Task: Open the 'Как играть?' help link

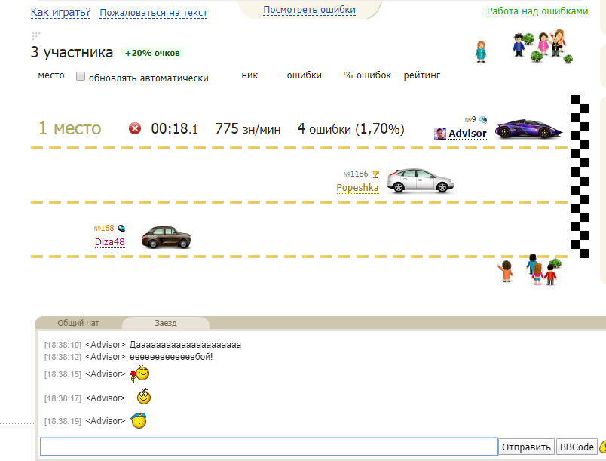Action: [61, 12]
